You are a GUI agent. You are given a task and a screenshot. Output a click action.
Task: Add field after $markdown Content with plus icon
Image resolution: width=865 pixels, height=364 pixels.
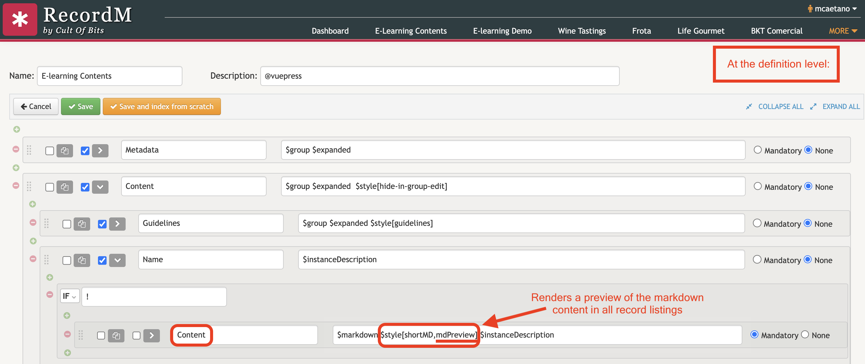coord(68,353)
